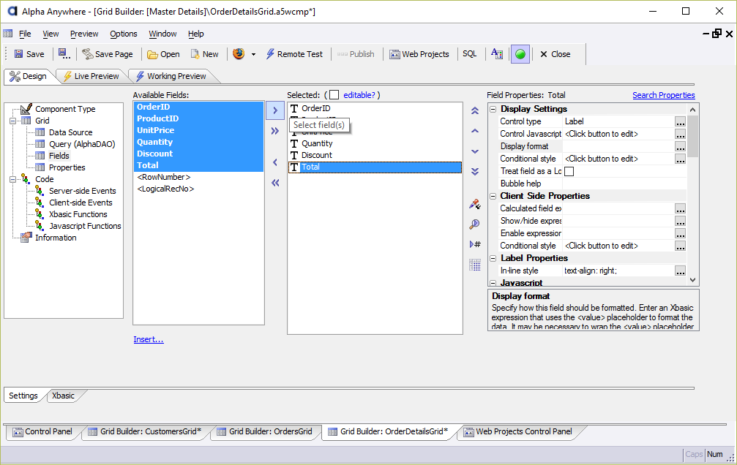The width and height of the screenshot is (737, 465).
Task: Click Save Page in toolbar
Action: (108, 54)
